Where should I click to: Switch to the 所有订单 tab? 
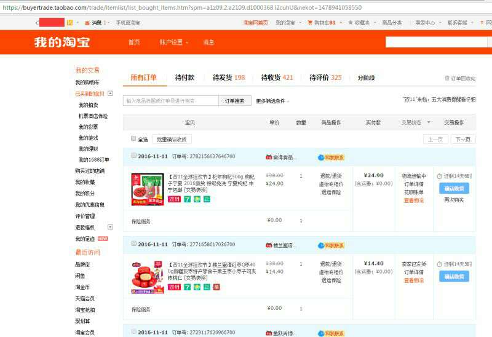point(144,77)
